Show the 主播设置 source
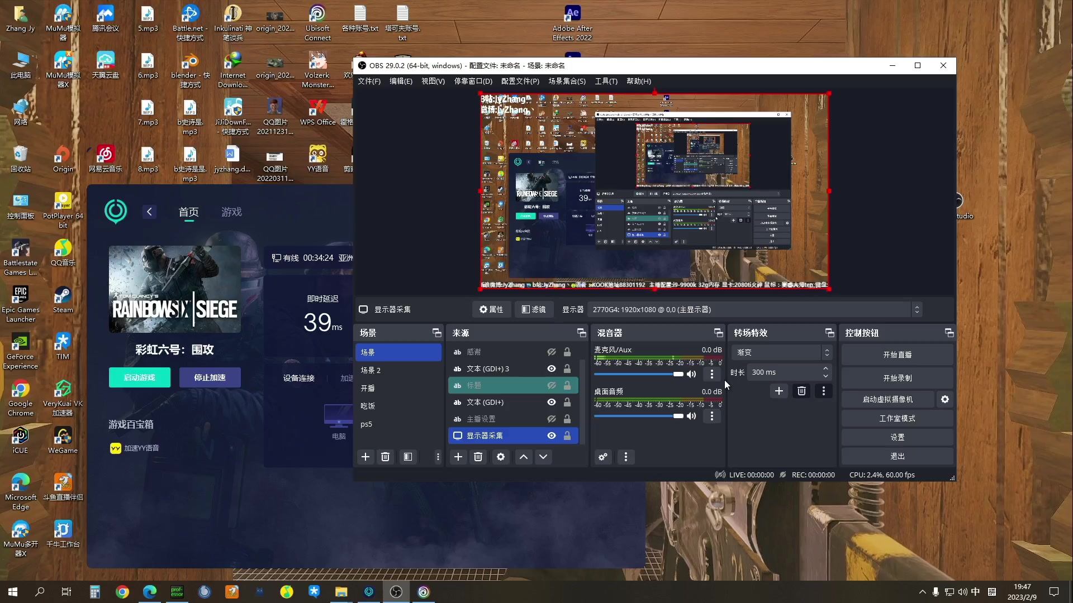 pos(552,419)
